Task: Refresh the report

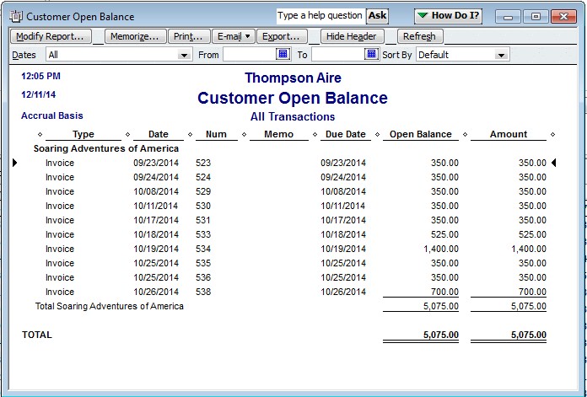Action: 419,36
